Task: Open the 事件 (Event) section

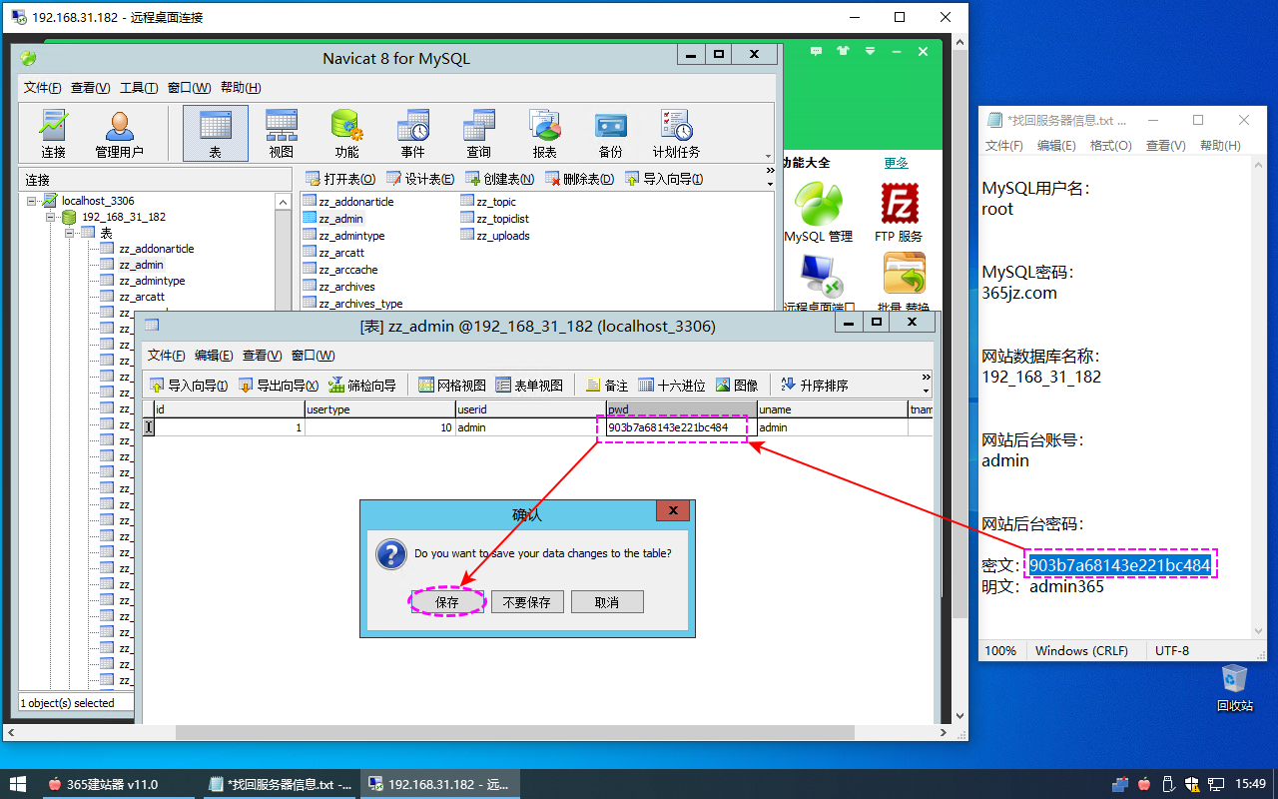Action: point(412,134)
